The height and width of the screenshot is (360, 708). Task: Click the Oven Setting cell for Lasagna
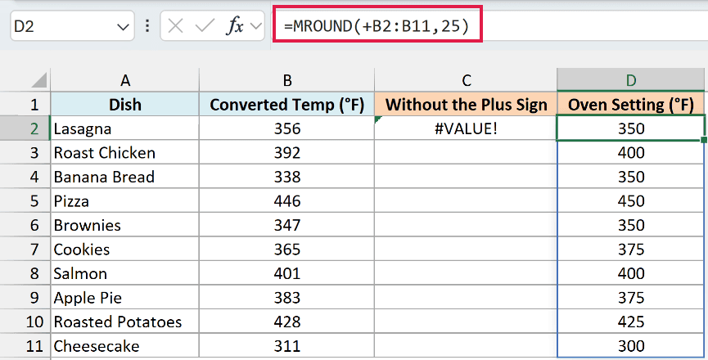631,128
